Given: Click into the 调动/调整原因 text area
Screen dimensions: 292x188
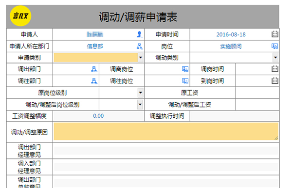Looking at the screenshot, I should tap(166, 131).
